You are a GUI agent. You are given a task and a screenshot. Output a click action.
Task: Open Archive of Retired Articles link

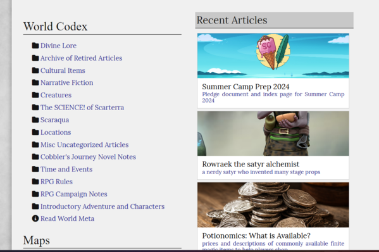point(81,58)
